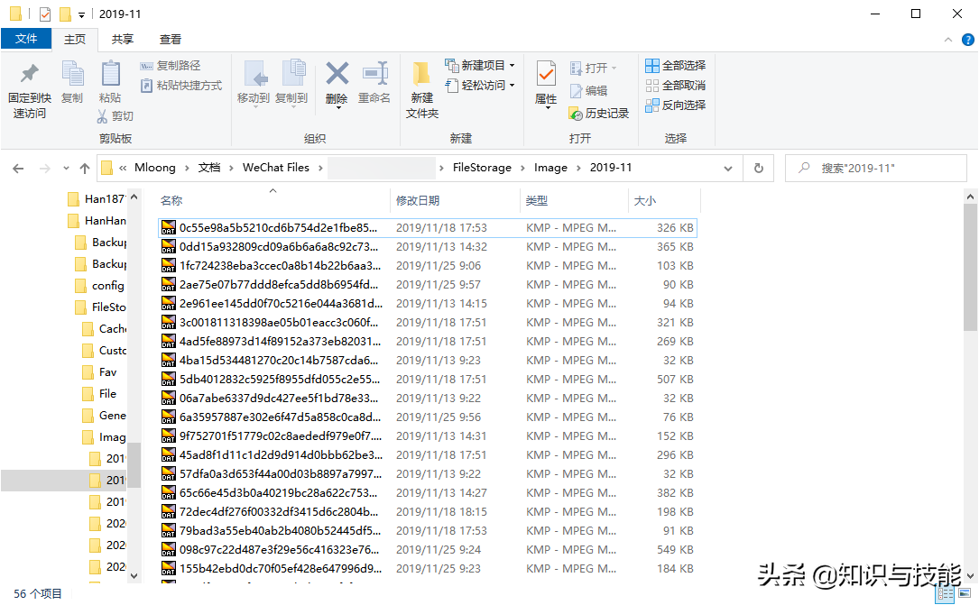
Task: Expand the New Item (新建项目) dropdown
Action: 480,66
